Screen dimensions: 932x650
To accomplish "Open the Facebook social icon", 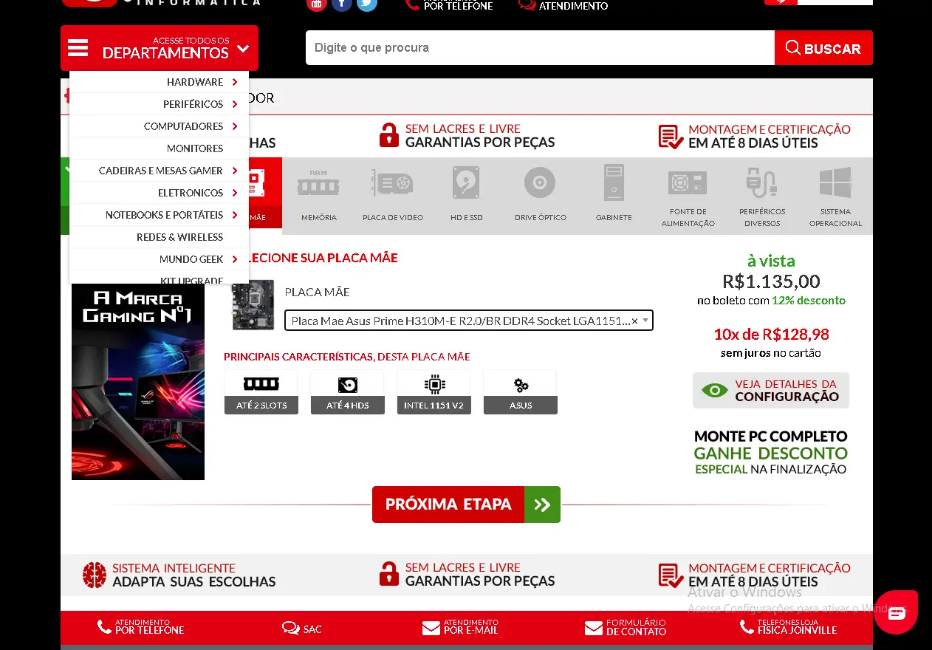I will coord(342,4).
